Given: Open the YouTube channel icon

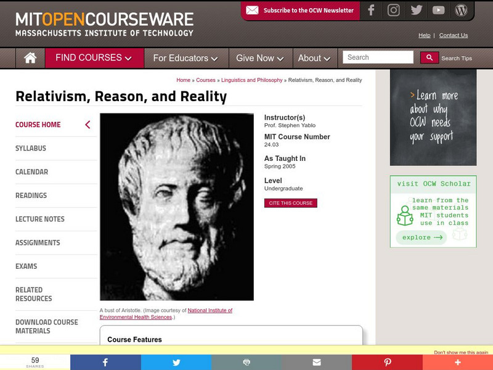Looking at the screenshot, I should point(439,10).
